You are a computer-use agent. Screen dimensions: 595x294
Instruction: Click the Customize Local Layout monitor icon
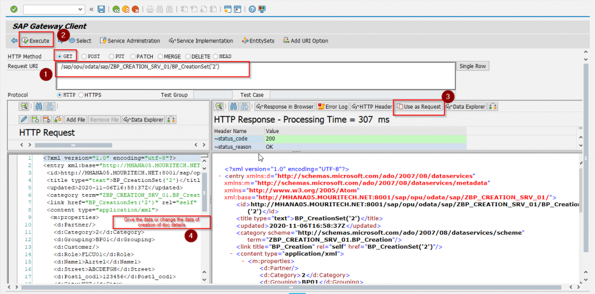pyautogui.click(x=262, y=9)
